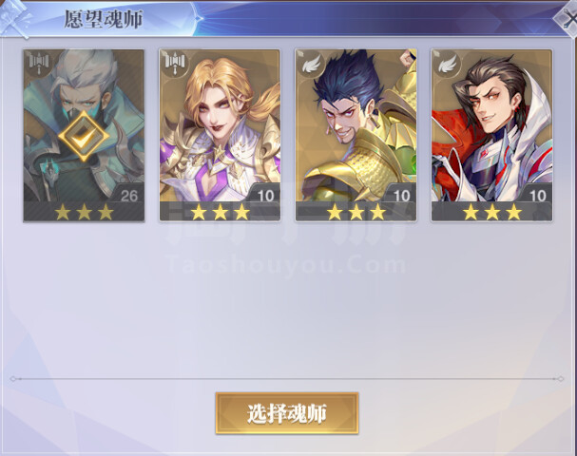Click the golden checkmark on the masked character

click(x=84, y=136)
